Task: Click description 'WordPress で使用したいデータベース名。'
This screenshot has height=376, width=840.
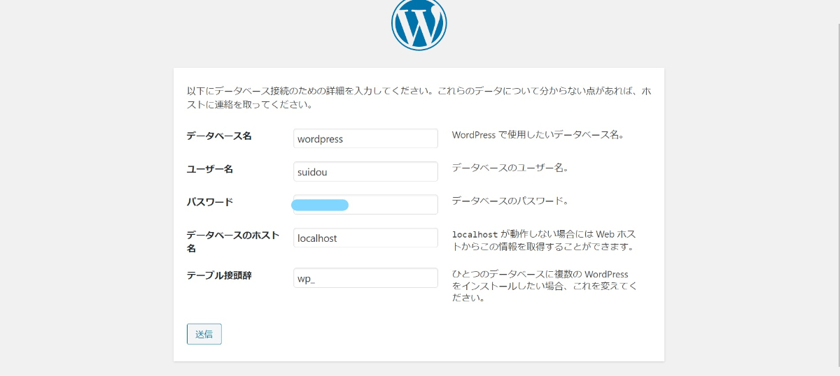Action: click(538, 135)
